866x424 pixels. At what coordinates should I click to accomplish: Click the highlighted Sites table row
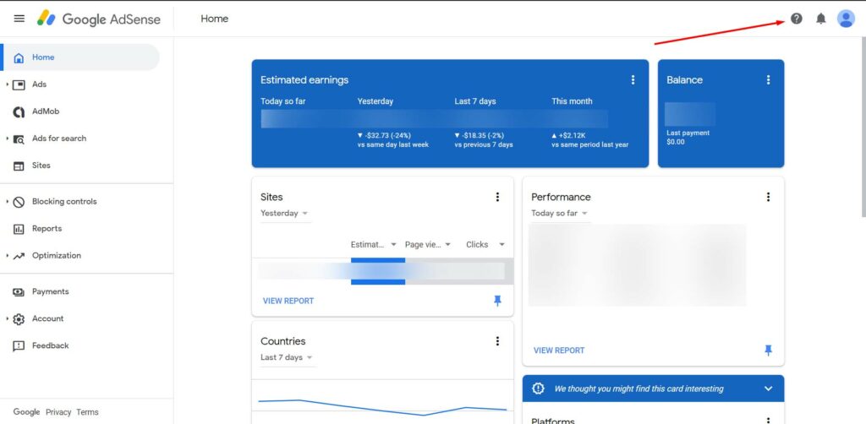[383, 271]
